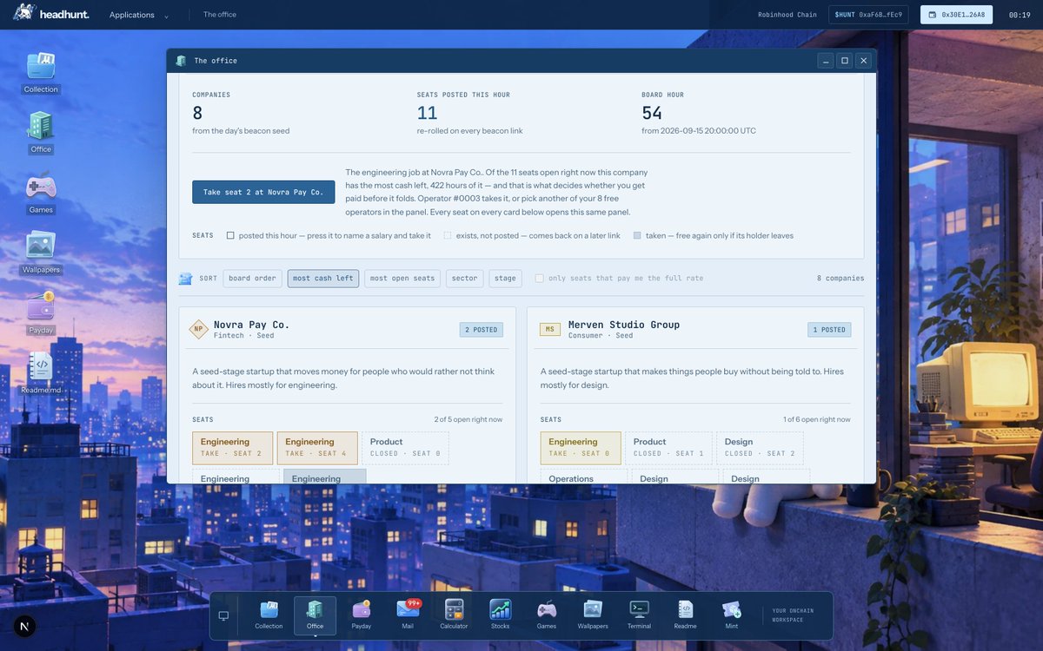Sort companies by stage
The height and width of the screenshot is (651, 1043).
point(506,279)
